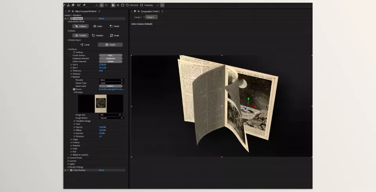Image resolution: width=376 pixels, height=192 pixels.
Task: Select the Eraser tool in toolbar
Action: [x=73, y=5]
